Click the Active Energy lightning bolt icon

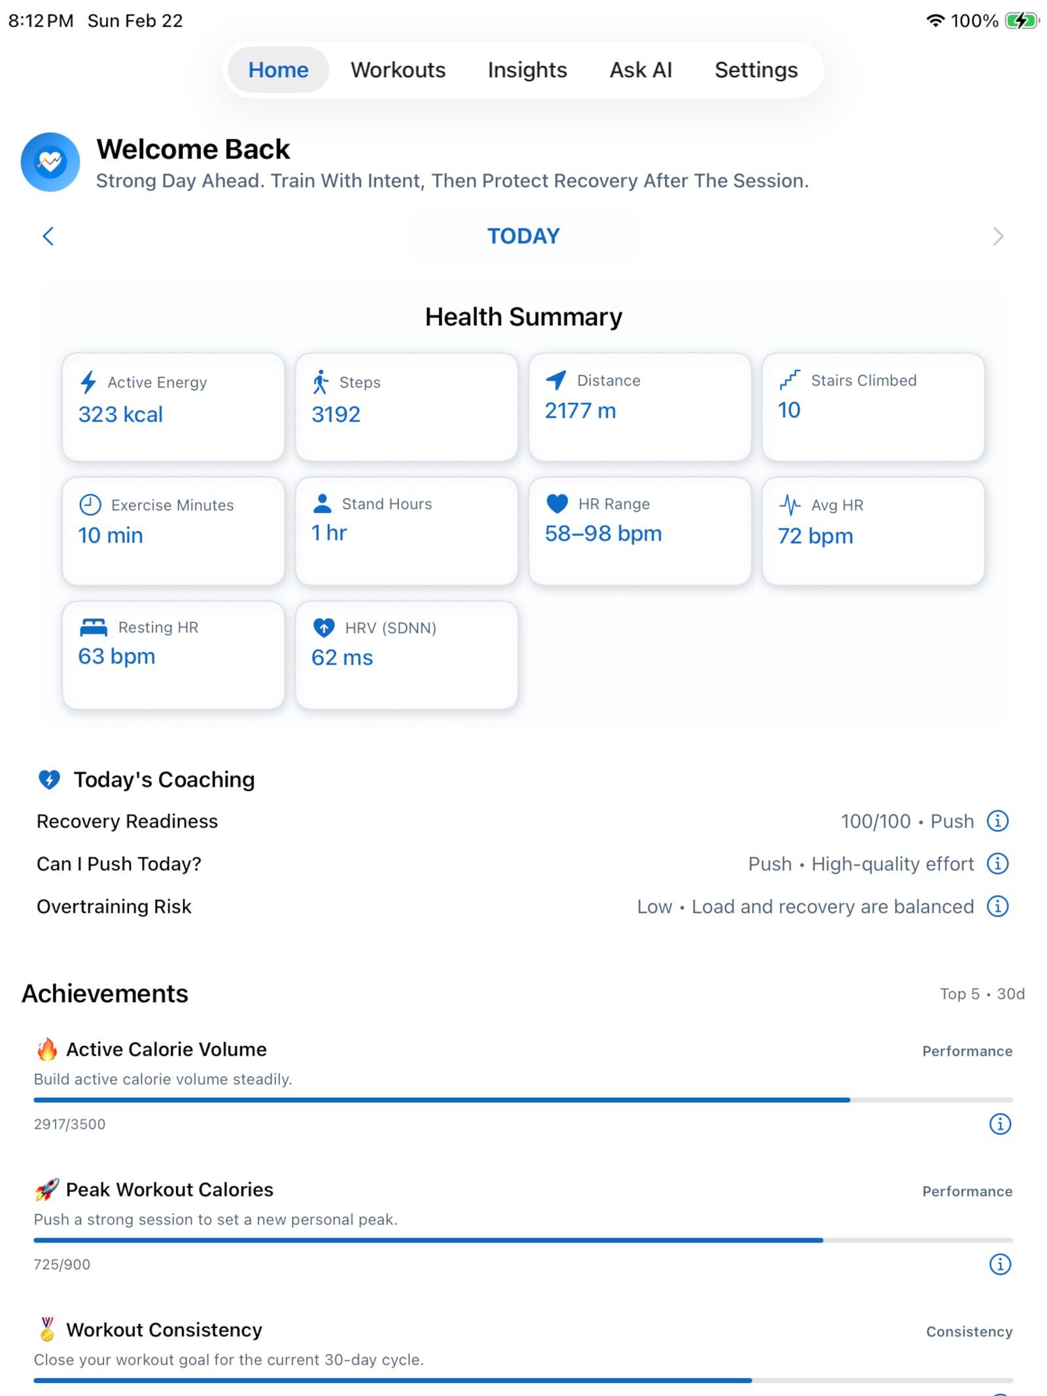(88, 382)
